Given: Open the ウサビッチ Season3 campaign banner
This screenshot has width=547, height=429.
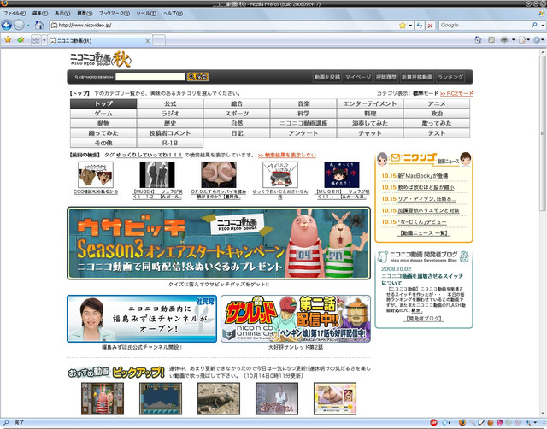Looking at the screenshot, I should pos(219,244).
